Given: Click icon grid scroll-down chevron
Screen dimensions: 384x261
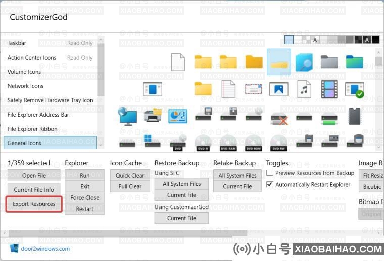Looking at the screenshot, I should 378,147.
